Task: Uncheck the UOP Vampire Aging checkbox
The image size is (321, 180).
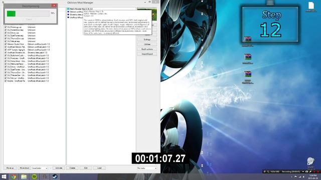Action: tap(6, 50)
